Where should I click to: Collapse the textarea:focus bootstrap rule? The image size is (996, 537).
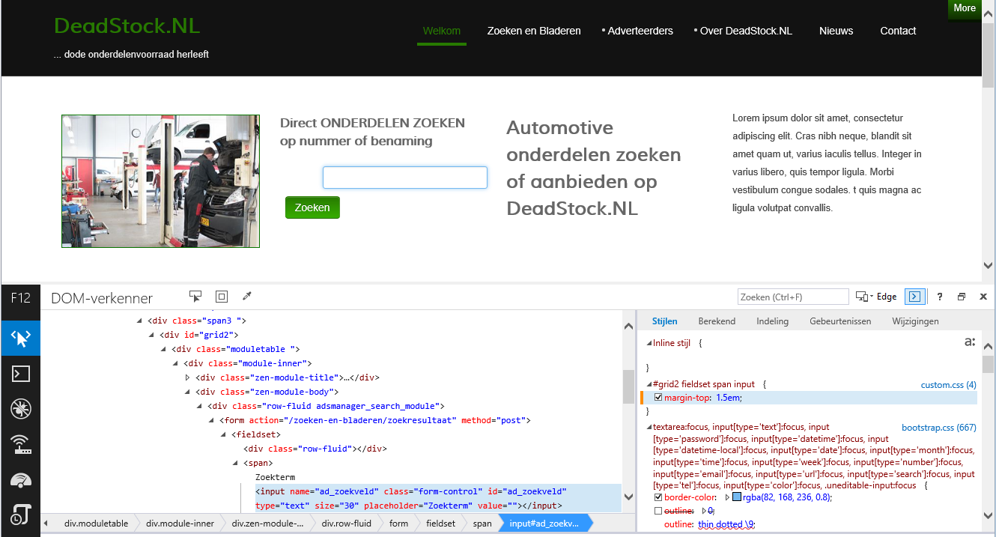[x=648, y=427]
